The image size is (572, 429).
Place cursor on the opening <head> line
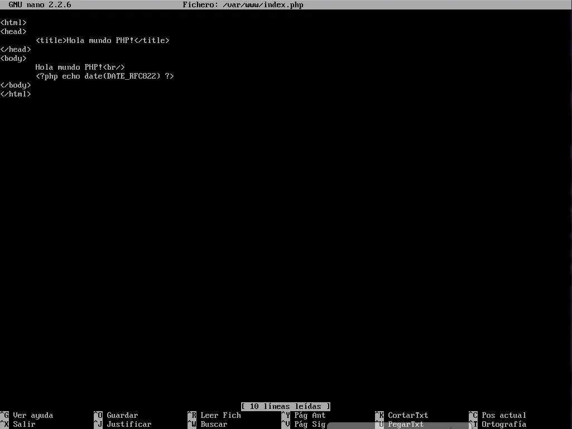click(x=13, y=31)
